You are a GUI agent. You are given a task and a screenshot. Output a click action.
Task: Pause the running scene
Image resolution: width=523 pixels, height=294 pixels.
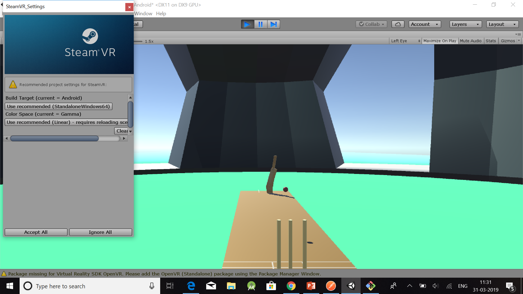pyautogui.click(x=260, y=24)
